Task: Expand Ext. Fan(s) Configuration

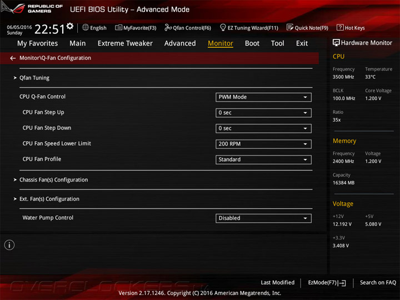Action: (x=49, y=199)
